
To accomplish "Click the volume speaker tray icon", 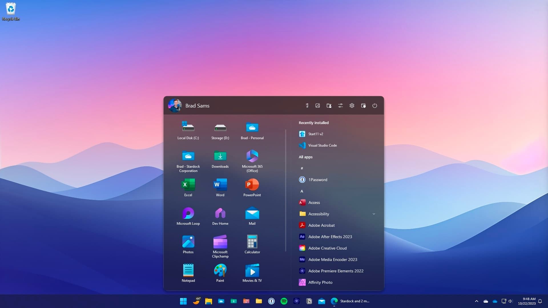I will (511, 301).
